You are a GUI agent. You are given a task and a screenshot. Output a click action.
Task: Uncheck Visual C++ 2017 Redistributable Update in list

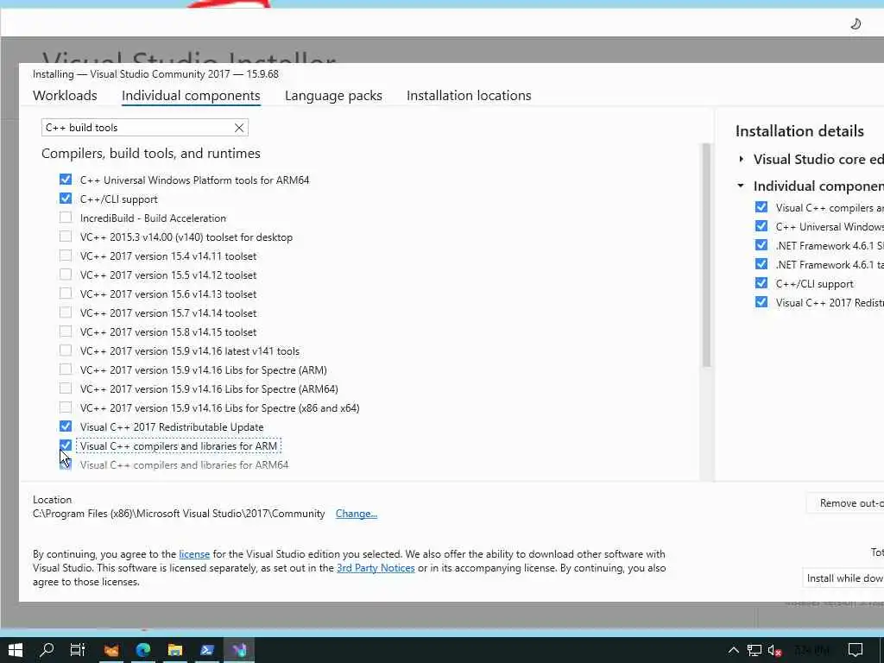pyautogui.click(x=66, y=426)
